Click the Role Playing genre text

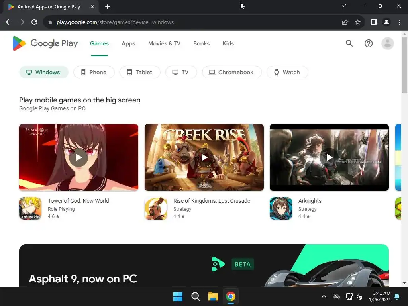[61, 209]
